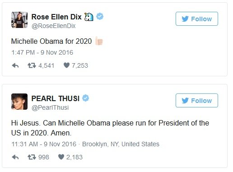Retweet the Michelle Obama for 2020 tweet
Viewport: 233px width, 172px height.
[32, 65]
